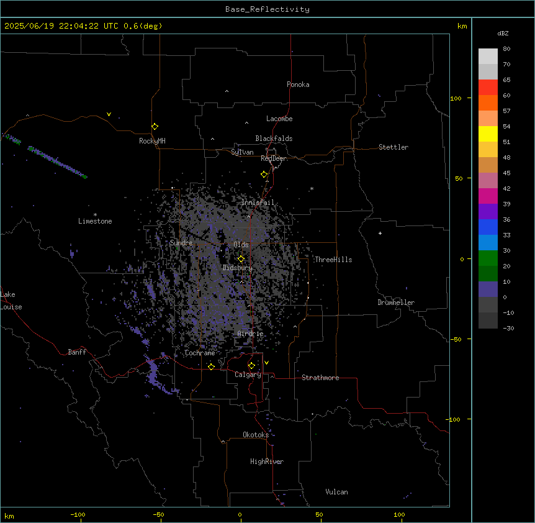Select the Didsbury label
535x523 pixels.
(x=237, y=268)
